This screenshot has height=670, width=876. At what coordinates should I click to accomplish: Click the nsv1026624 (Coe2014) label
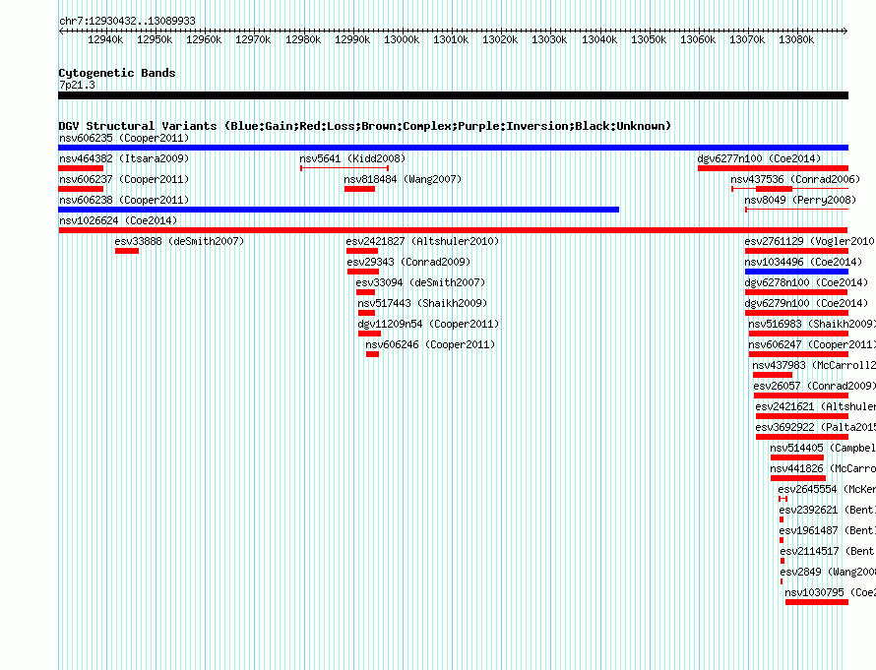click(118, 220)
